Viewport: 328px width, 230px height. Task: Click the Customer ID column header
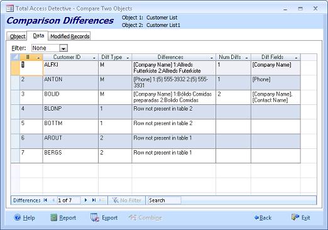point(70,57)
